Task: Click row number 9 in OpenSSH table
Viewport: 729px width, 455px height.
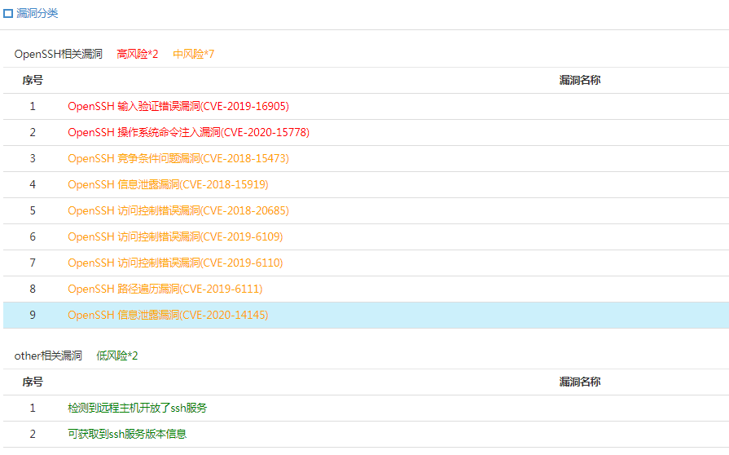Action: (x=33, y=315)
